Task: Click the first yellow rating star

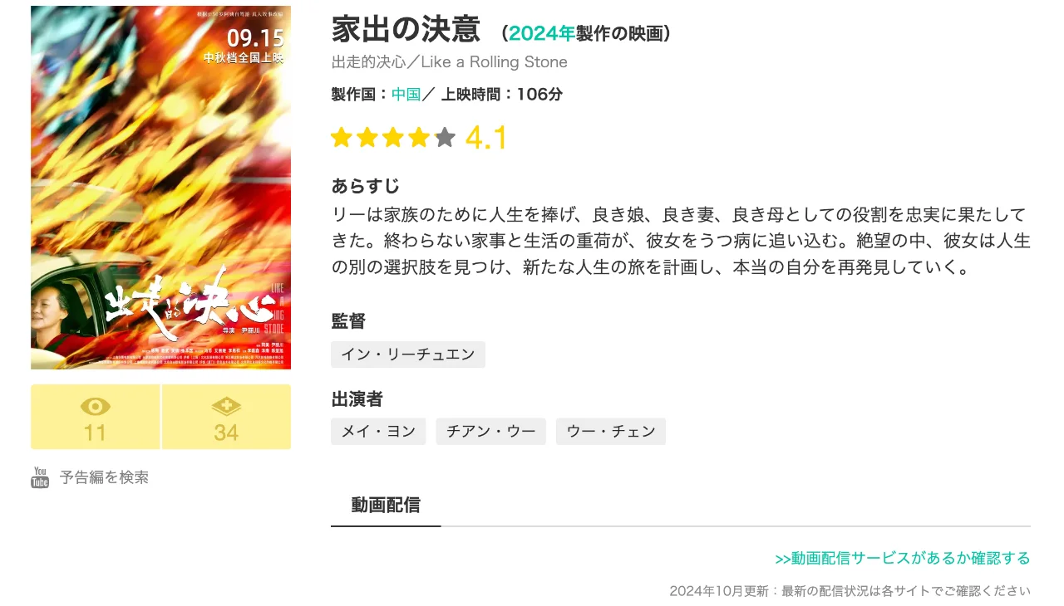Action: [x=342, y=137]
